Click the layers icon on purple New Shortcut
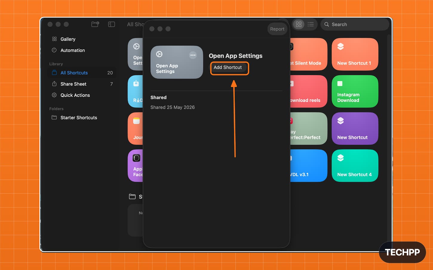This screenshot has width=433, height=270. (340, 121)
